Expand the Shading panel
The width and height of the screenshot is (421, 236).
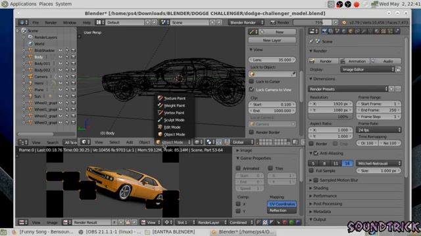[x=310, y=188]
